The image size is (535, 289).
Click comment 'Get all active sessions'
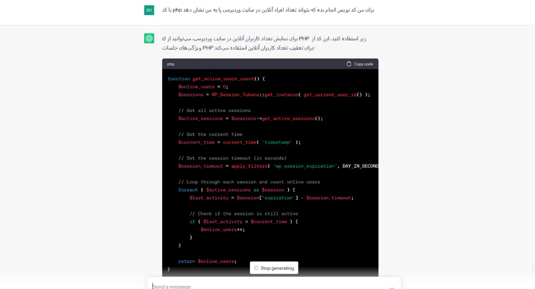214,110
